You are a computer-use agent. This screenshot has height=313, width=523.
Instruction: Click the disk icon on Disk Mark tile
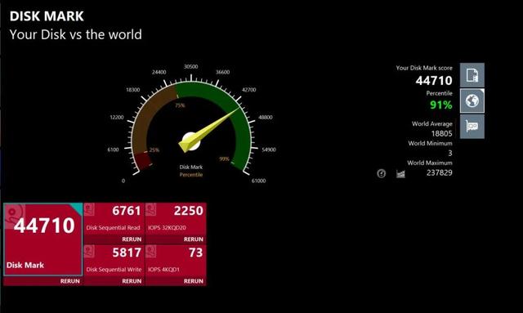15,215
